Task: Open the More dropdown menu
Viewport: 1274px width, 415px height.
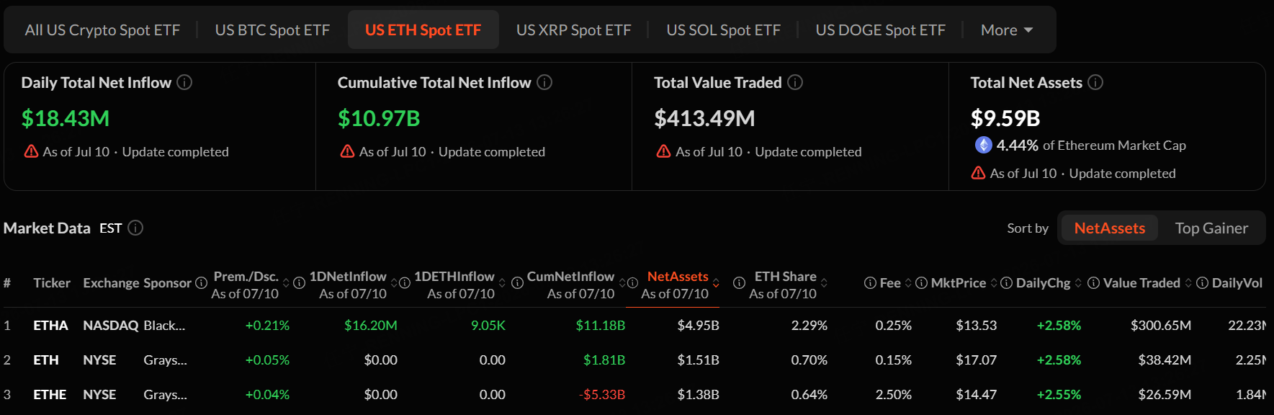Action: [1007, 30]
